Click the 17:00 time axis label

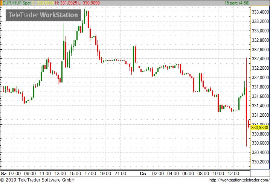[x=90, y=173]
